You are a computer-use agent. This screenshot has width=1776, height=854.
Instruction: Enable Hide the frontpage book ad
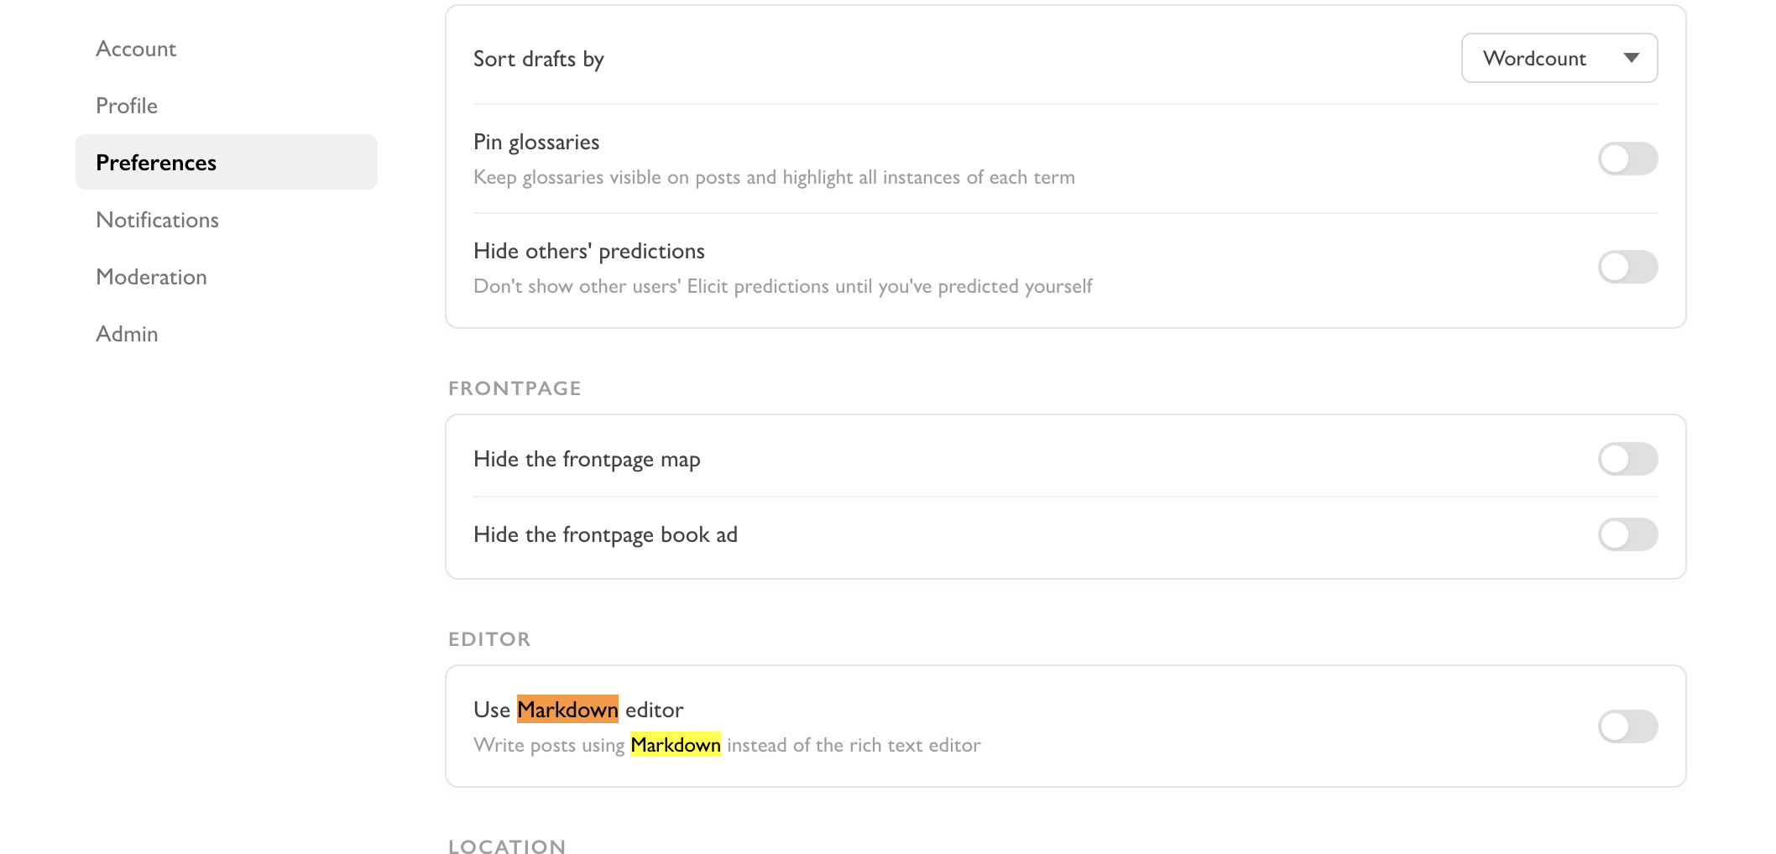[x=1627, y=534]
